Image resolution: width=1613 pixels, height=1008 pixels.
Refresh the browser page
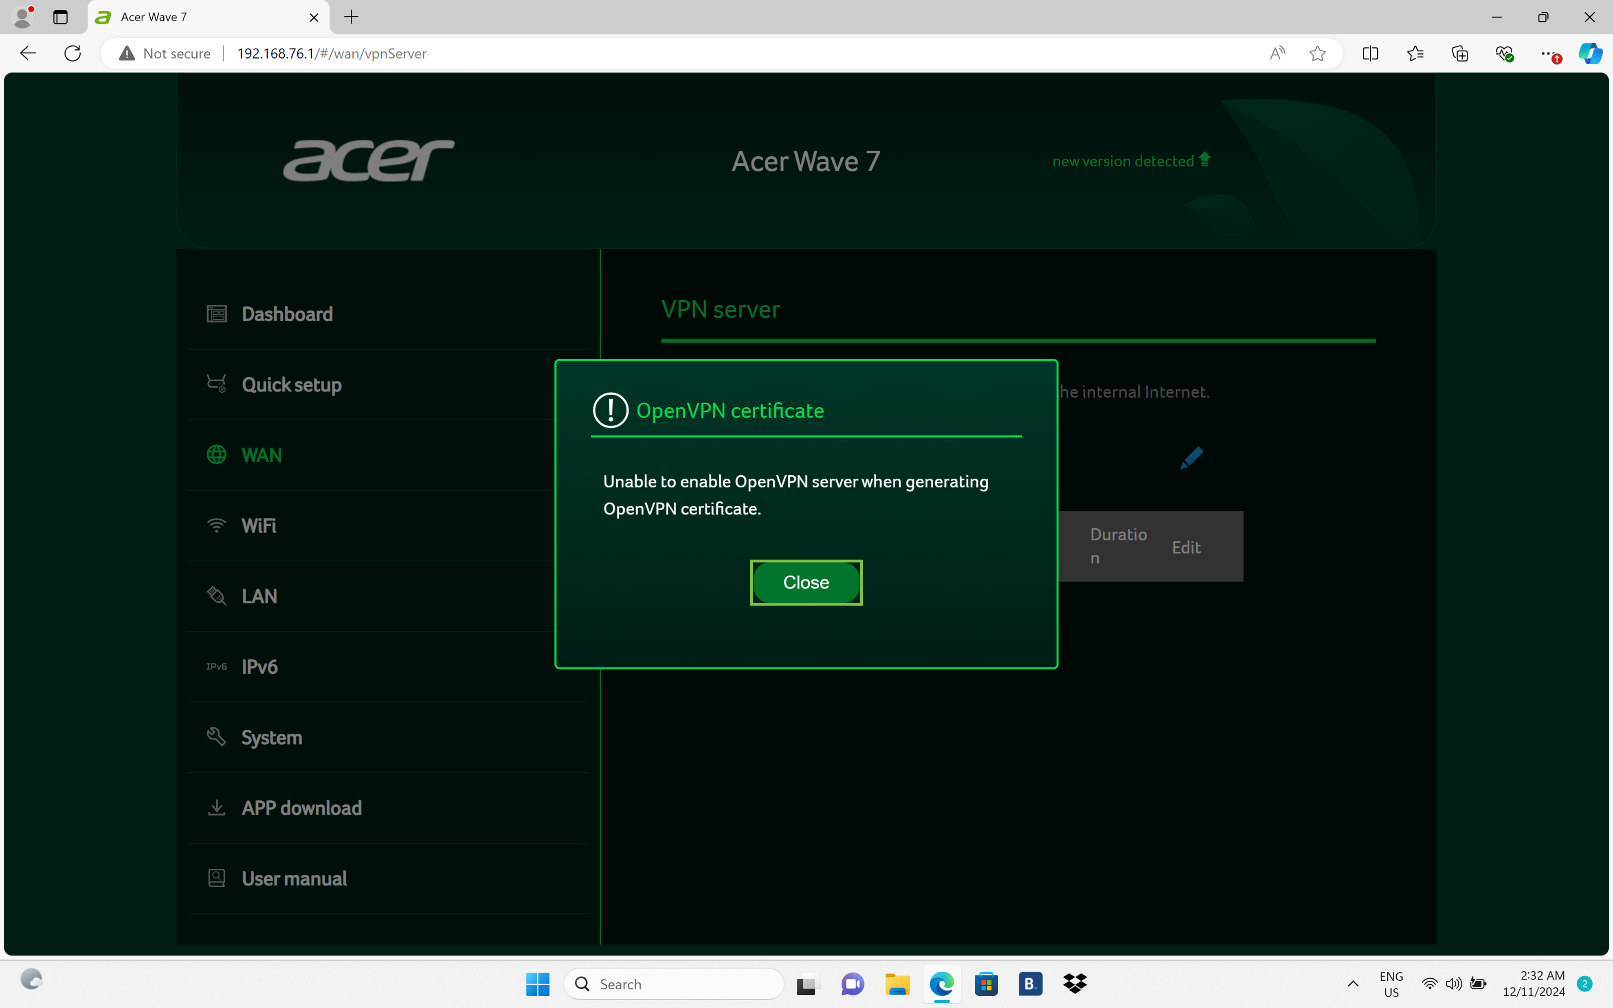click(x=73, y=53)
